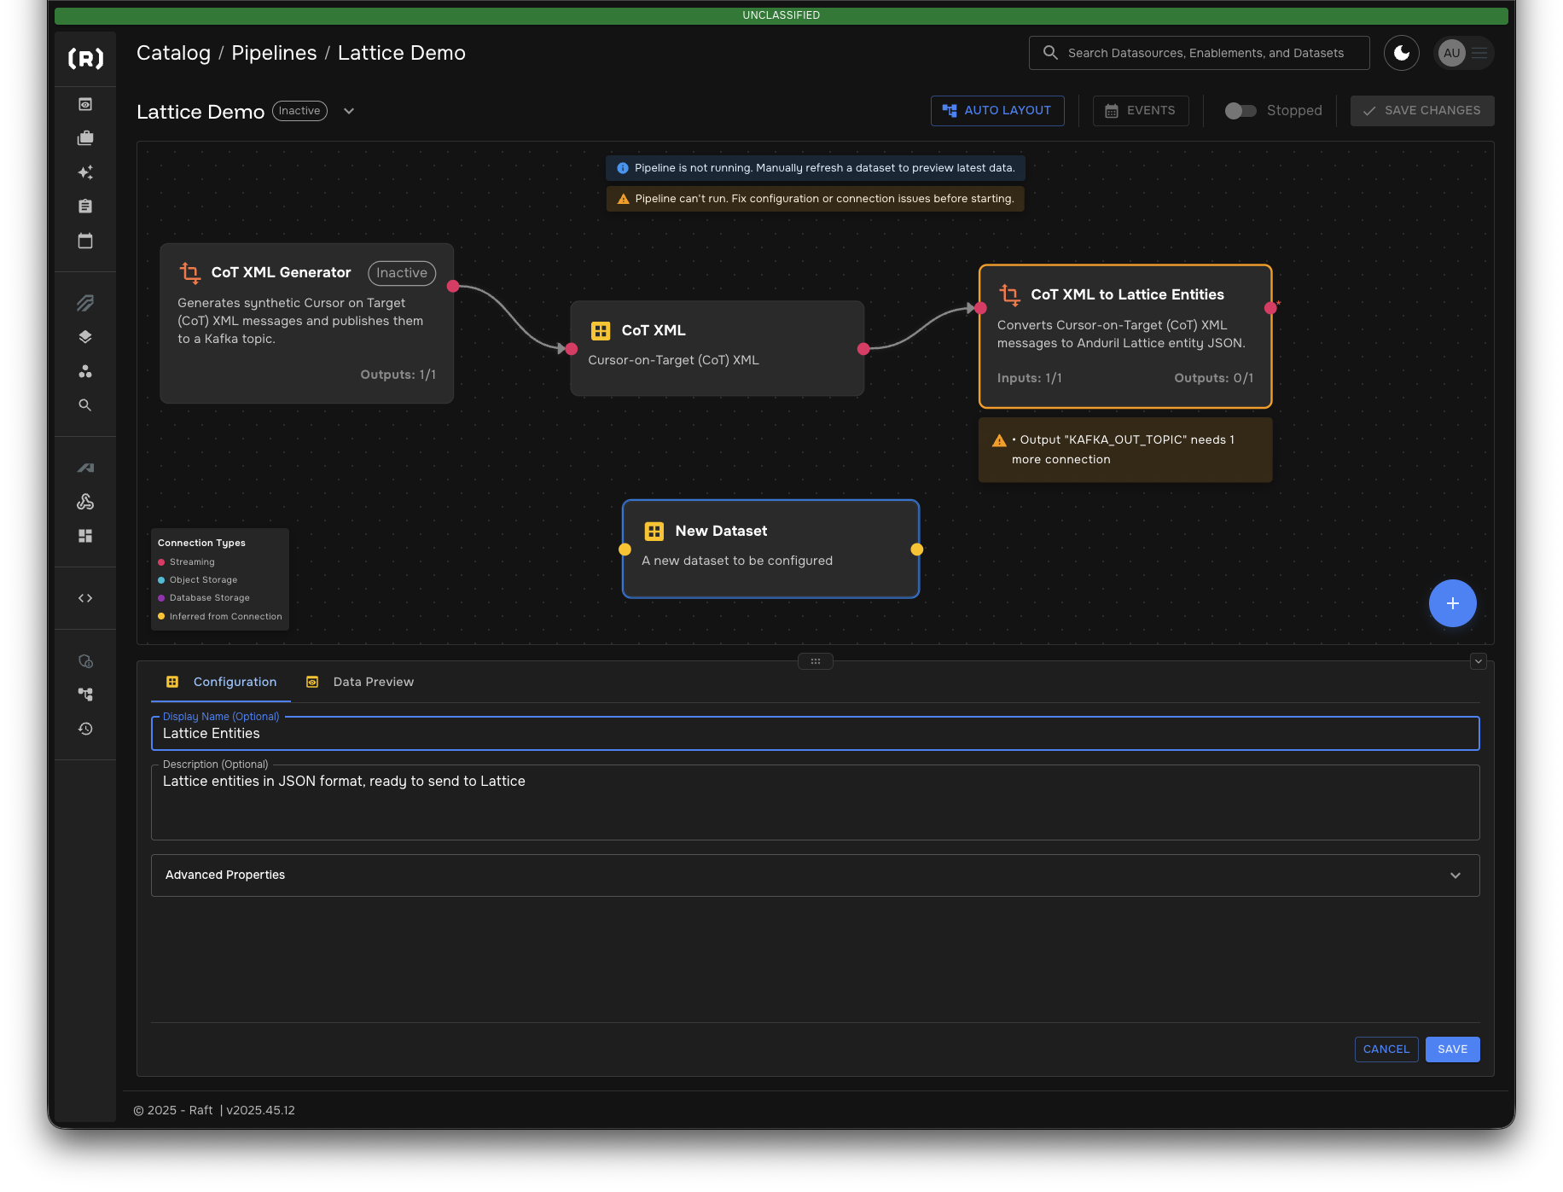Click the Streaming legend entry
The image size is (1563, 1192).
click(186, 562)
